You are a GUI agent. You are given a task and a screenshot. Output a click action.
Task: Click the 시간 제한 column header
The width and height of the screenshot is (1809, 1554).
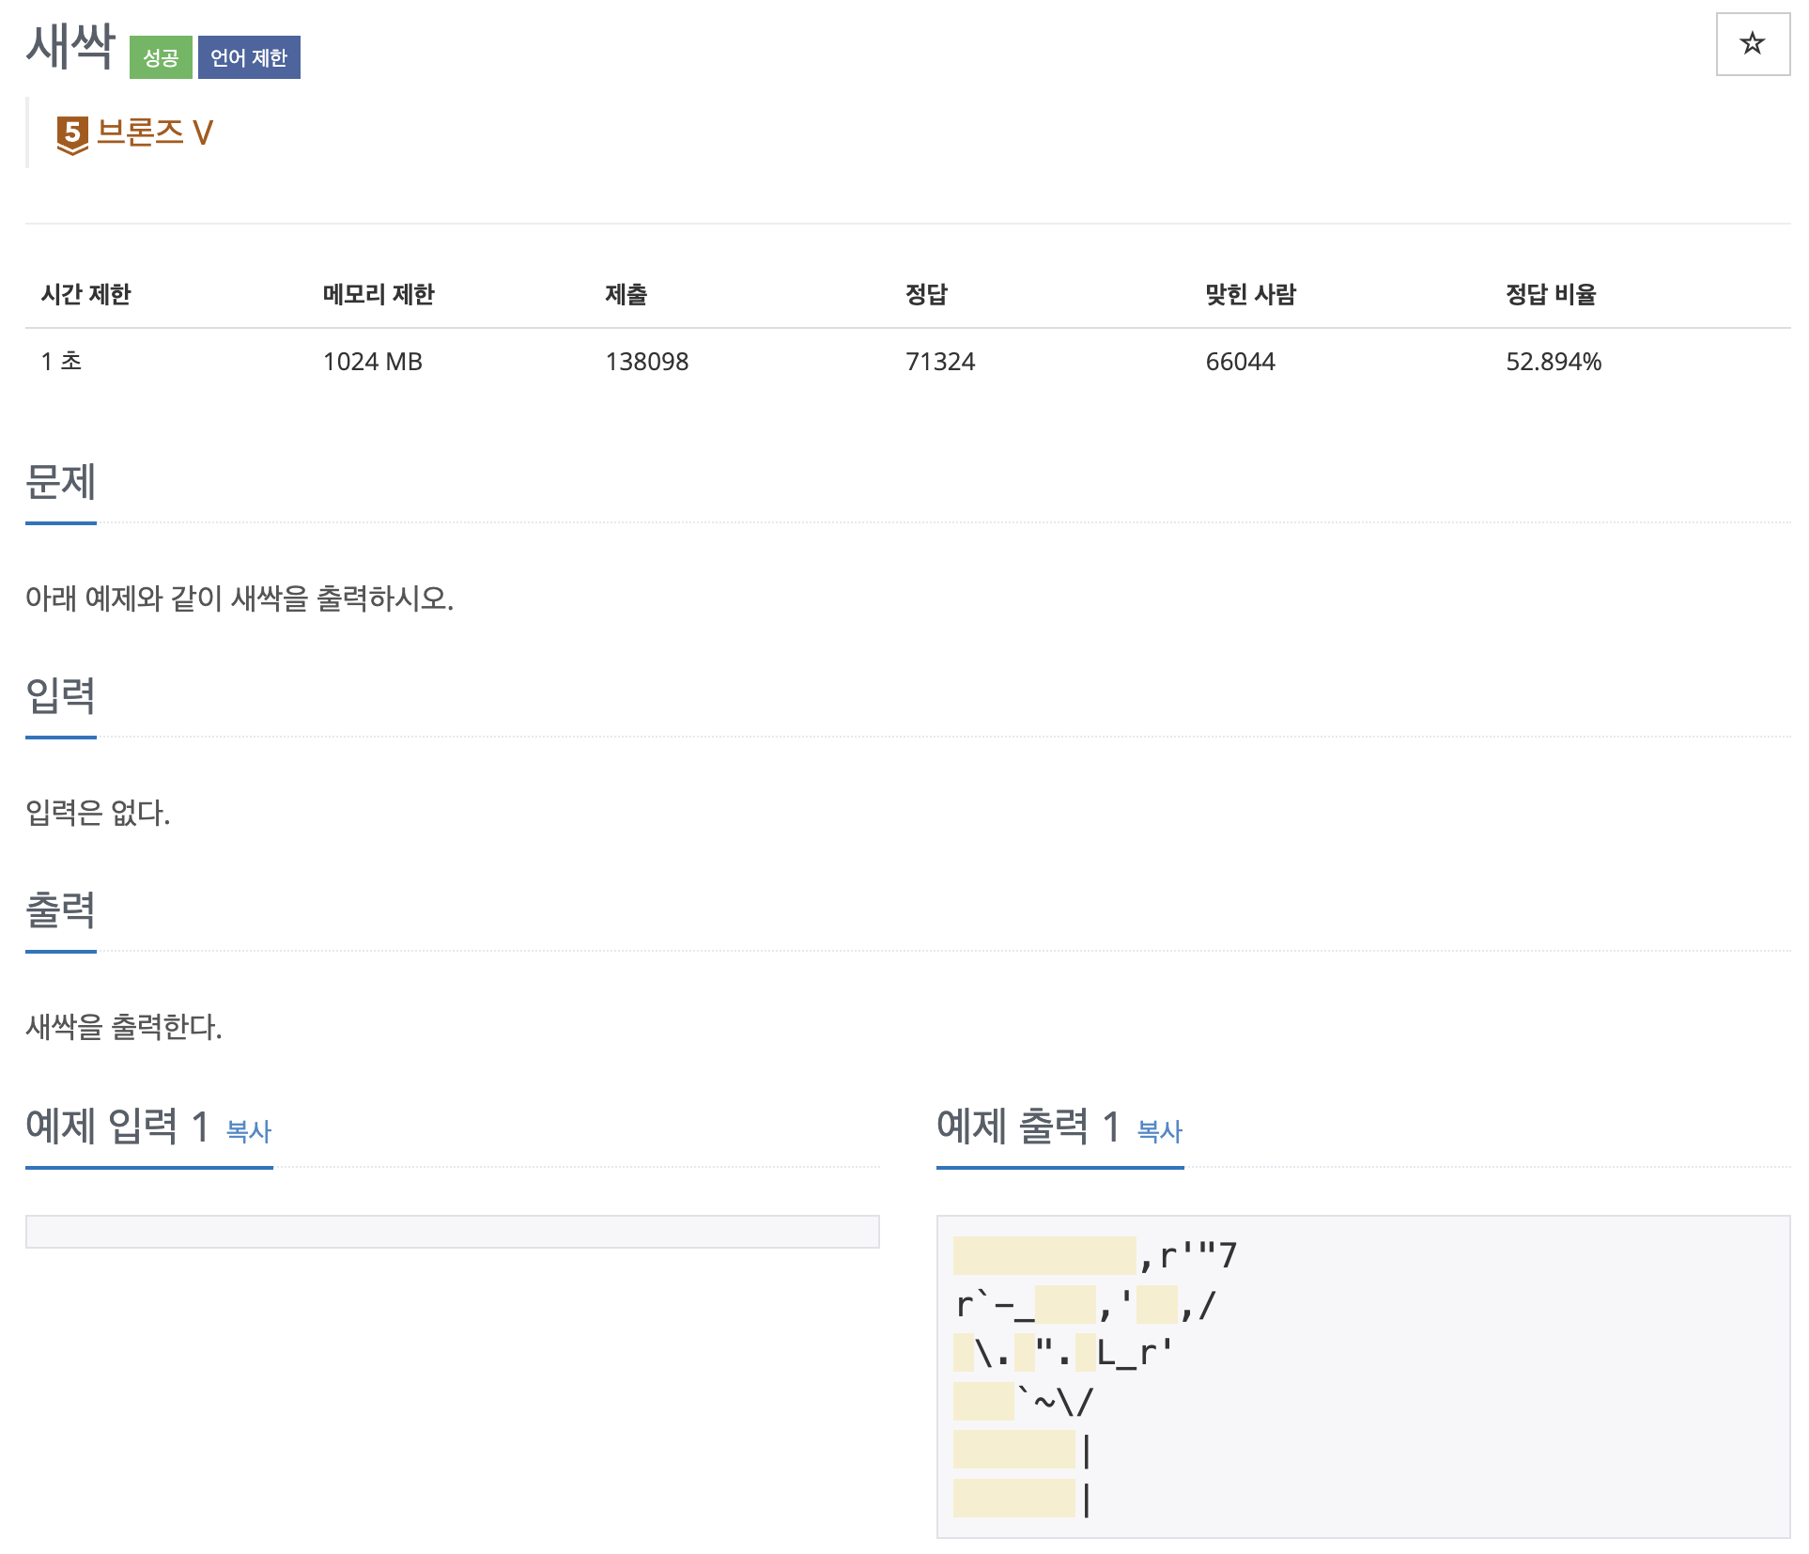85,294
